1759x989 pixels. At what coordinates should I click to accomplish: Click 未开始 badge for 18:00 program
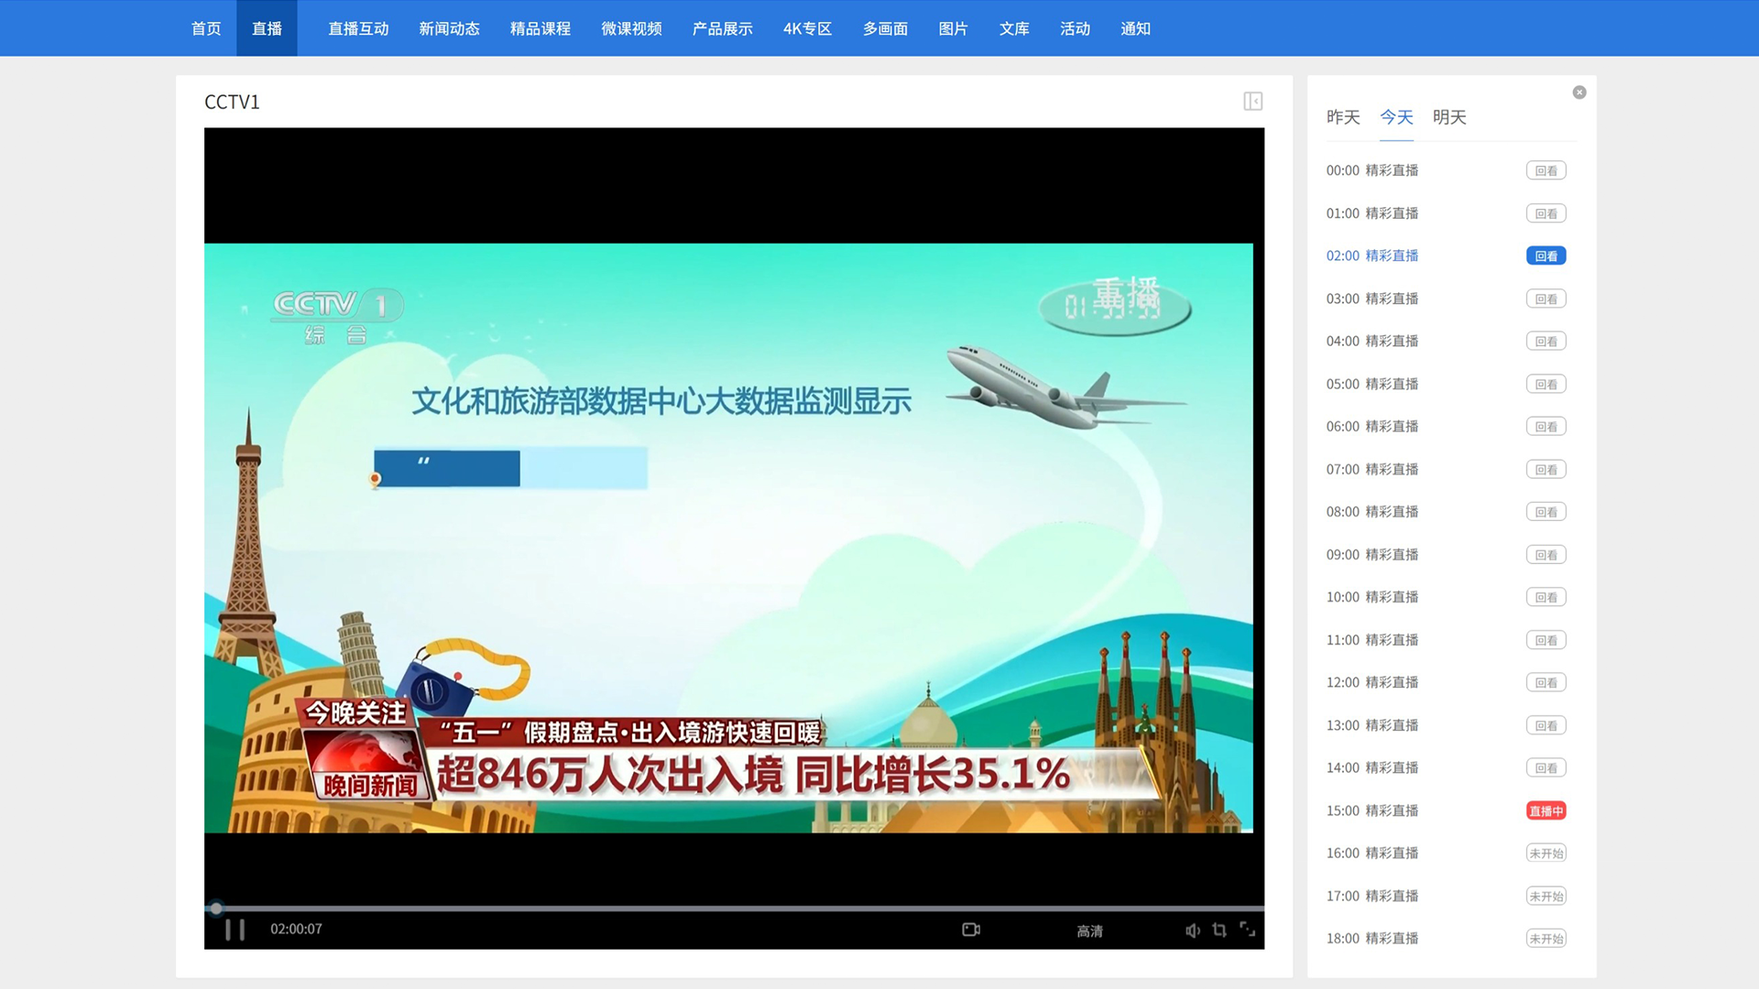coord(1546,939)
